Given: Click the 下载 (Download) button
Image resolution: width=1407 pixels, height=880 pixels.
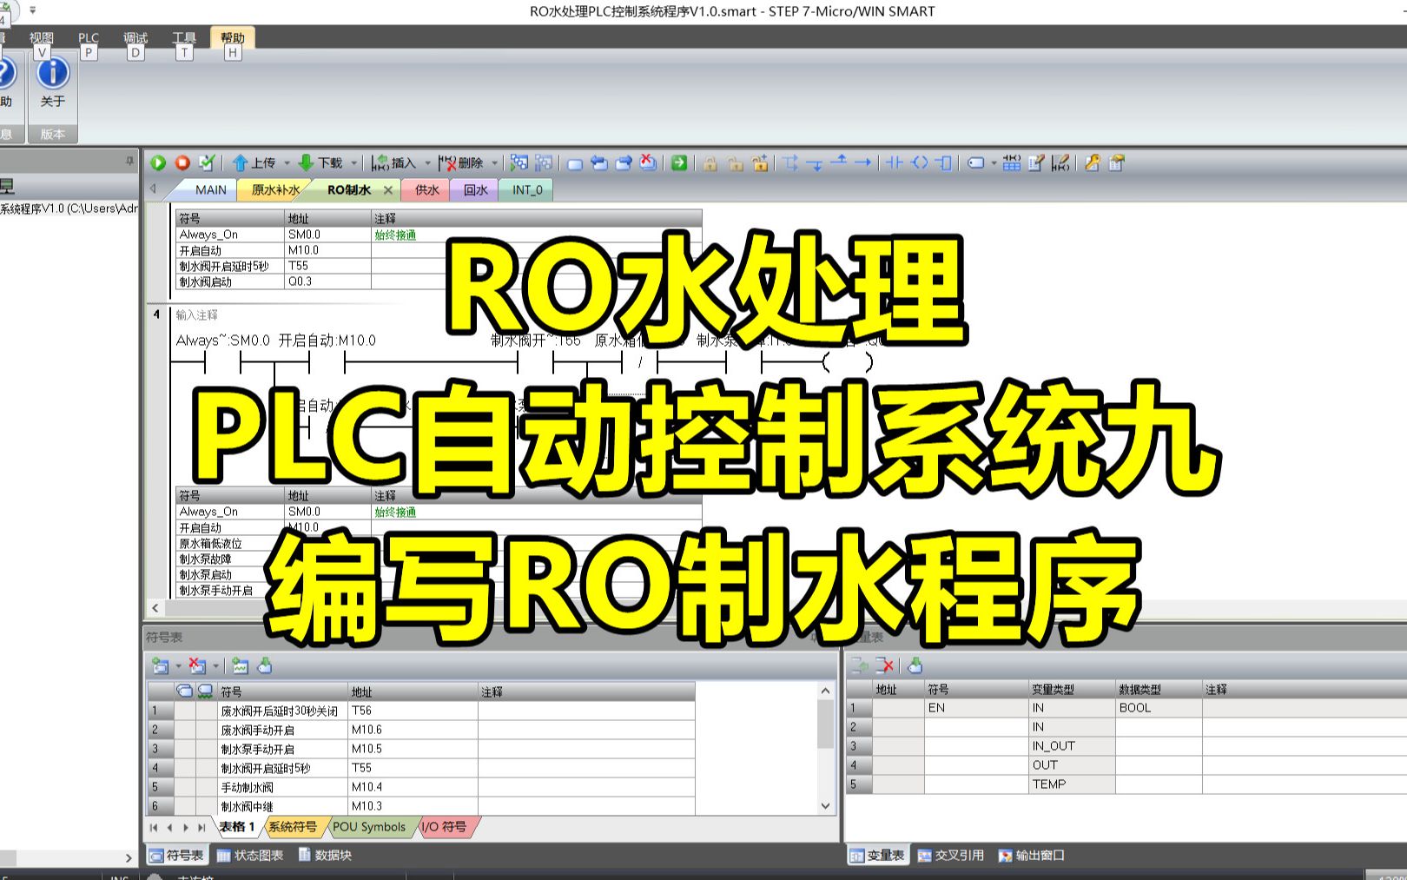Looking at the screenshot, I should 320,162.
